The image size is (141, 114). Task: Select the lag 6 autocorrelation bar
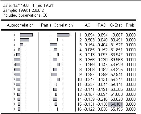click(x=17, y=60)
